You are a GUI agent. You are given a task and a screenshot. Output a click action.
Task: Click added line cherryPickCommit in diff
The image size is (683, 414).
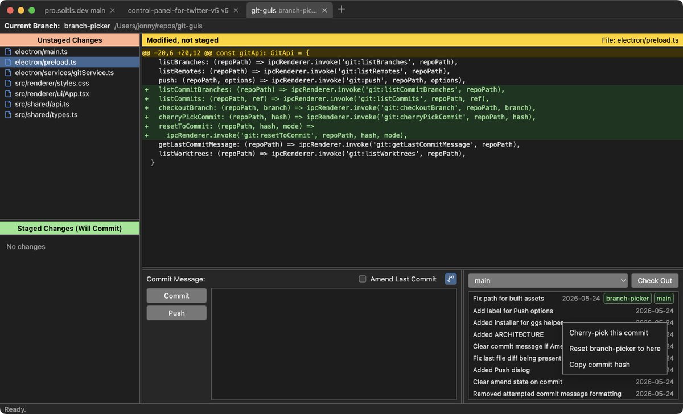[x=412, y=117]
